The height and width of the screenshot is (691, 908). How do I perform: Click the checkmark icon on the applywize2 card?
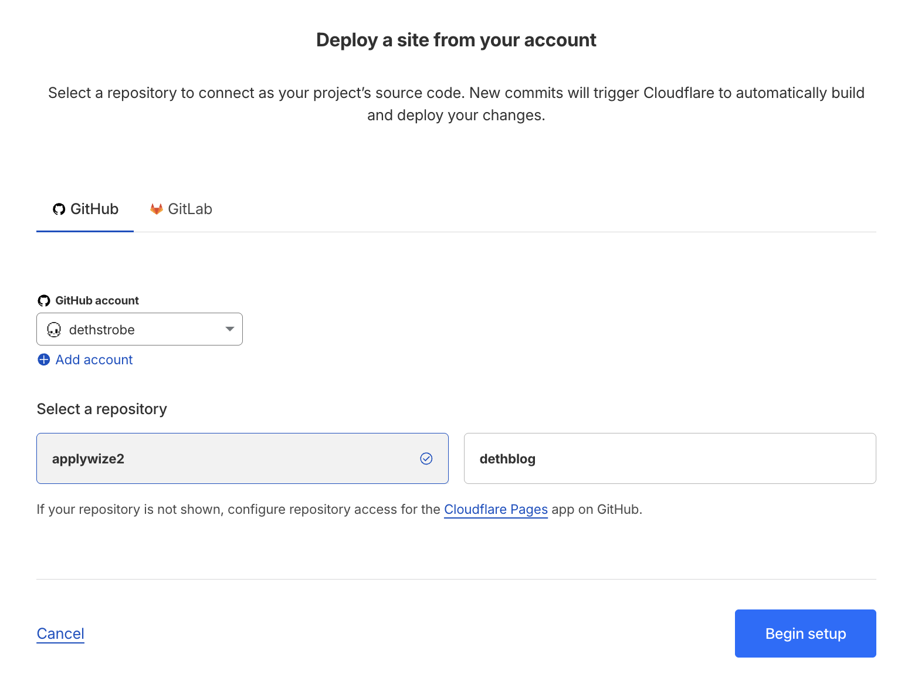pos(426,458)
